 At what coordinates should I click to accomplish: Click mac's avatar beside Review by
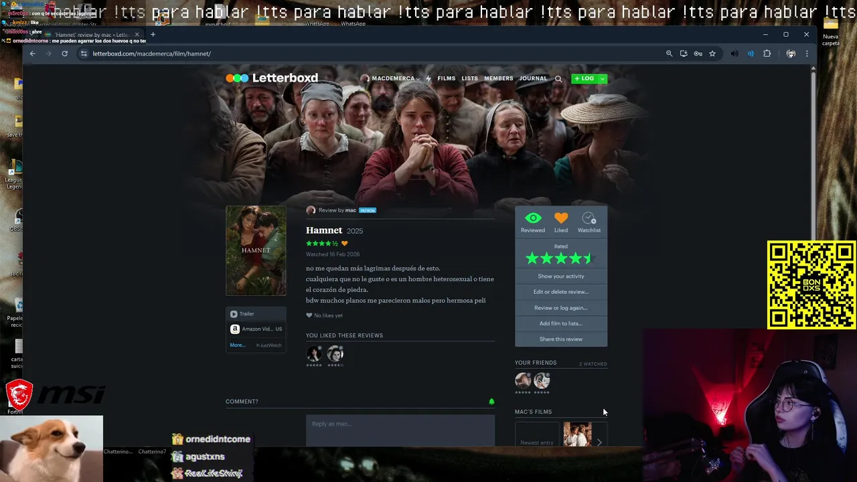[311, 210]
